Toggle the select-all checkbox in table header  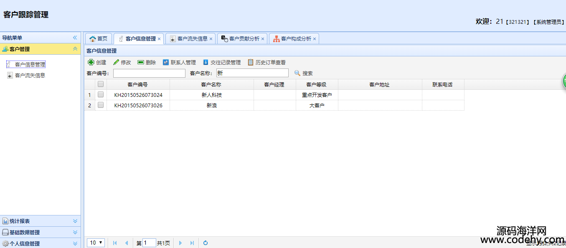[x=101, y=84]
